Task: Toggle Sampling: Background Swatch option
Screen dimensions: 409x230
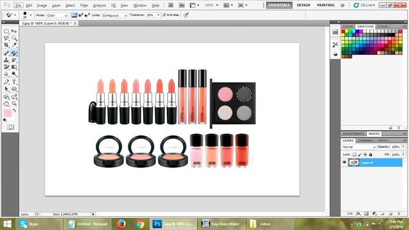Action: (87, 15)
